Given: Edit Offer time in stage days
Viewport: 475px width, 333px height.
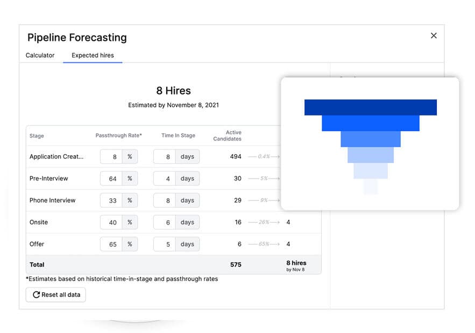Looking at the screenshot, I should tap(165, 244).
